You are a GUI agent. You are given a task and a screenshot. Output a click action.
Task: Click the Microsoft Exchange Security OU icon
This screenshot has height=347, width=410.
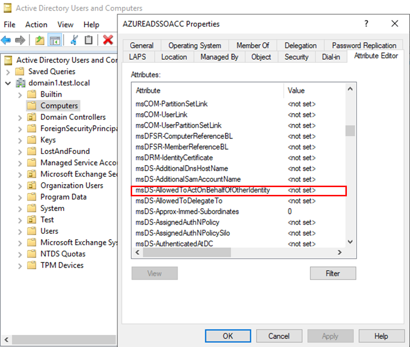pyautogui.click(x=32, y=174)
